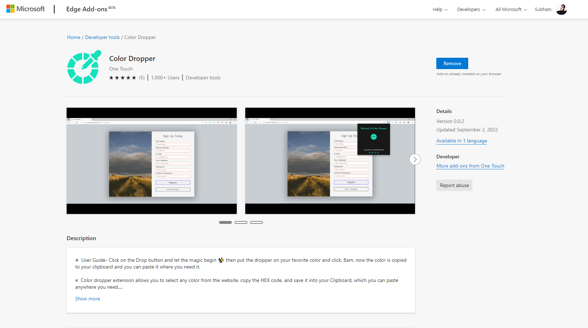Viewport: 588px width, 328px height.
Task: Select the second carousel indicator
Action: (x=241, y=222)
